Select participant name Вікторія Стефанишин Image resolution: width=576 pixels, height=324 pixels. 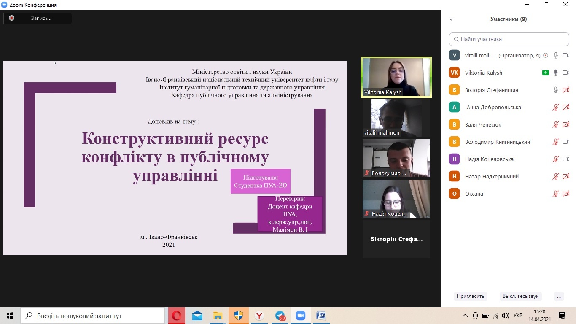pyautogui.click(x=491, y=90)
